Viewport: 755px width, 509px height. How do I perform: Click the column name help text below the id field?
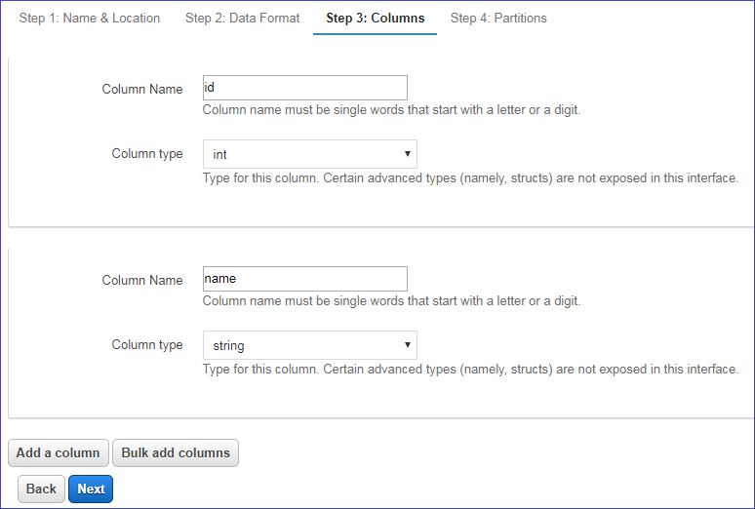[x=391, y=110]
